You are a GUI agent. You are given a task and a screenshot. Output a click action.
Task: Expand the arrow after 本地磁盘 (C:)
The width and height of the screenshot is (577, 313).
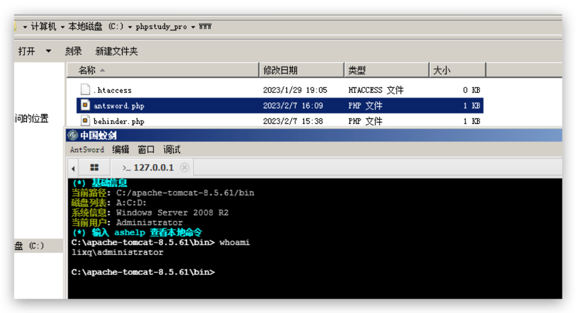pos(130,27)
